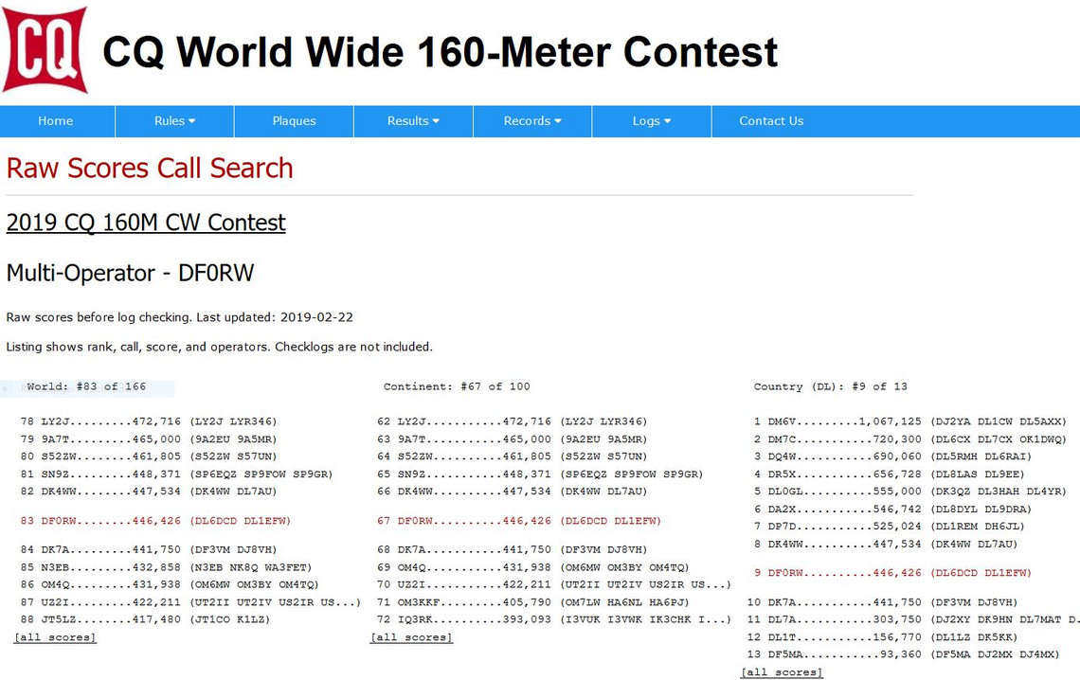
Task: Click Country rank 12 DL1T row
Action: [882, 637]
